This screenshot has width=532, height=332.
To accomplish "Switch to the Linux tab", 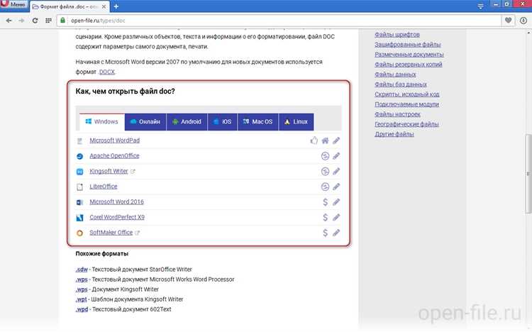I will pyautogui.click(x=297, y=121).
